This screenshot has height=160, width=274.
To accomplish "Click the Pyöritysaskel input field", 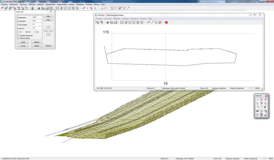I will click(37, 24).
